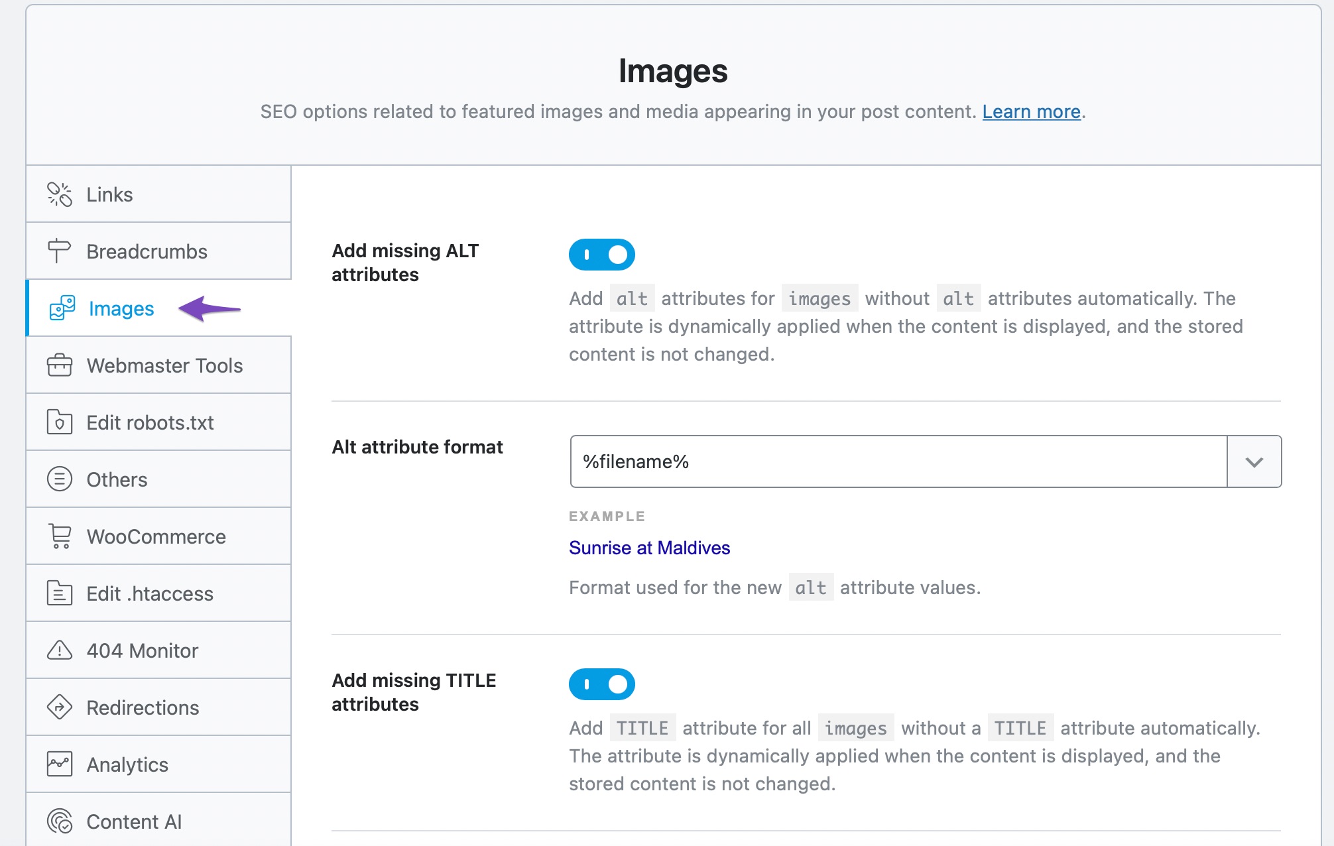1334x846 pixels.
Task: Click the Add missing TITLE attributes label
Action: (x=414, y=692)
